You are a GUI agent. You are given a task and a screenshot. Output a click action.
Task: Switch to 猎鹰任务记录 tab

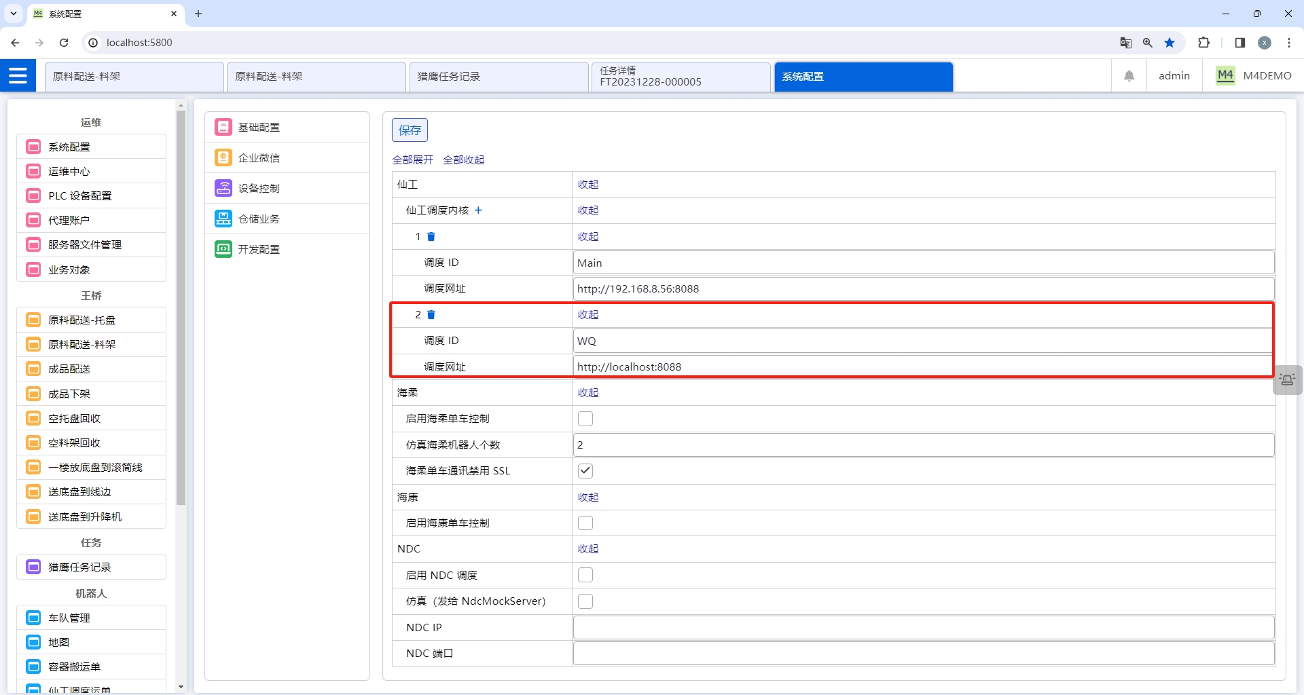point(499,76)
